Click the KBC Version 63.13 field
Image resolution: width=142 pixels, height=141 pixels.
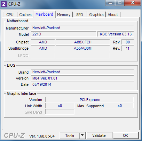[116, 34]
